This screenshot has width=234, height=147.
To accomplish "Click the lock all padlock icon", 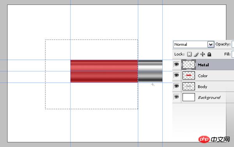I will coord(209,54).
